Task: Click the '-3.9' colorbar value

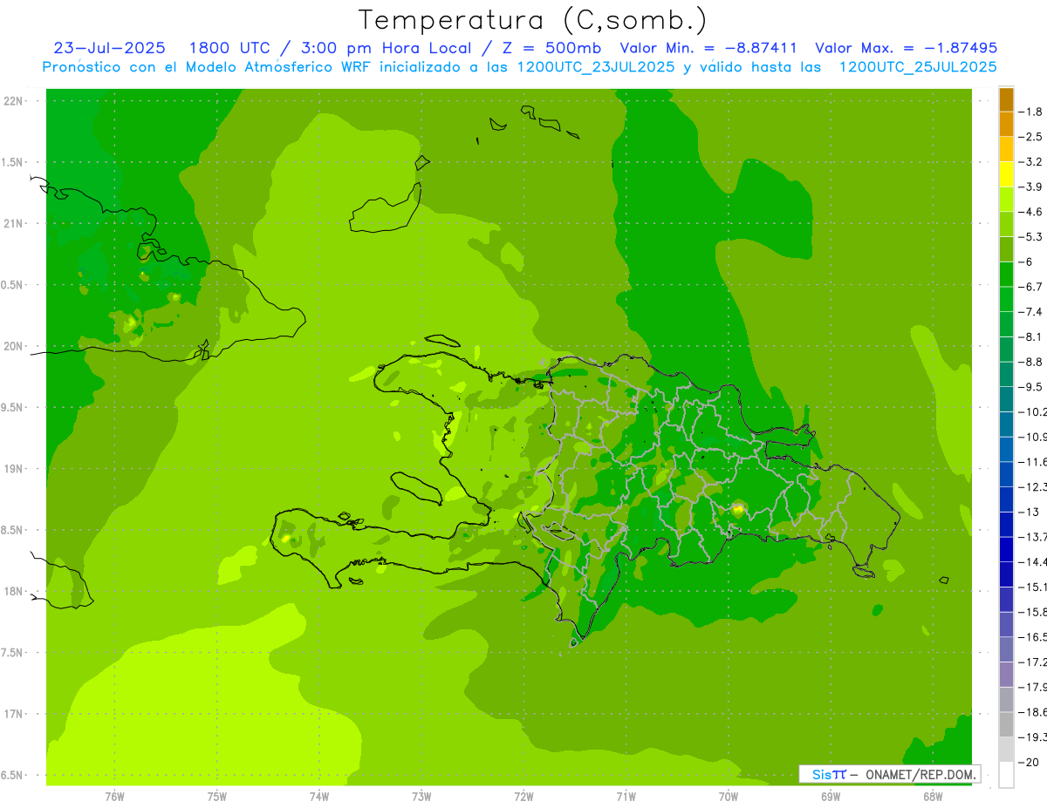Action: 1030,187
